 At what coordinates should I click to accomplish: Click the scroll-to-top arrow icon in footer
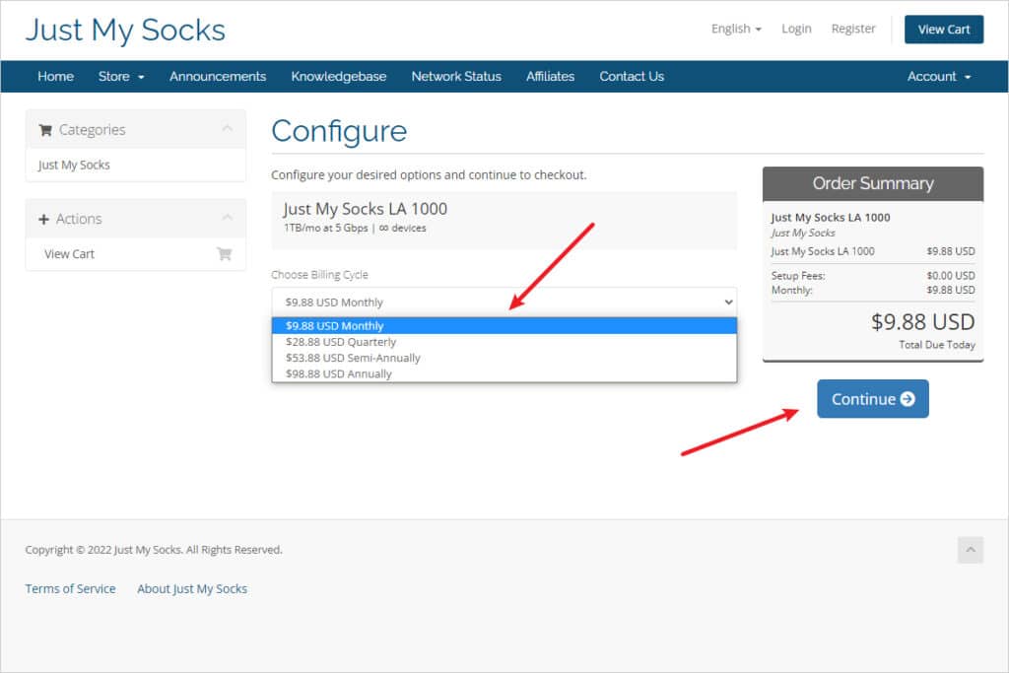click(x=971, y=550)
